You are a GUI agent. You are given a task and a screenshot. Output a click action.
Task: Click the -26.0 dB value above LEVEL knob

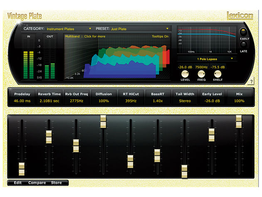coord(185,67)
